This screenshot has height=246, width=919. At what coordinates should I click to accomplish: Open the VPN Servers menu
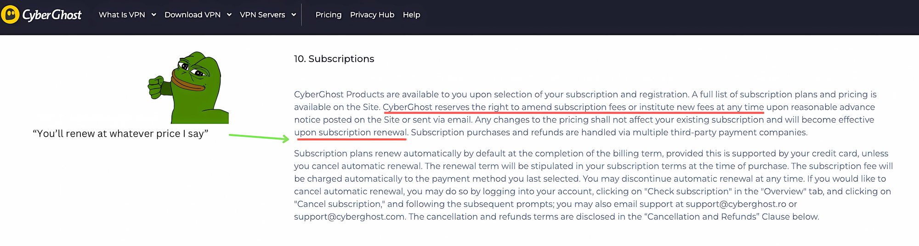tap(262, 15)
